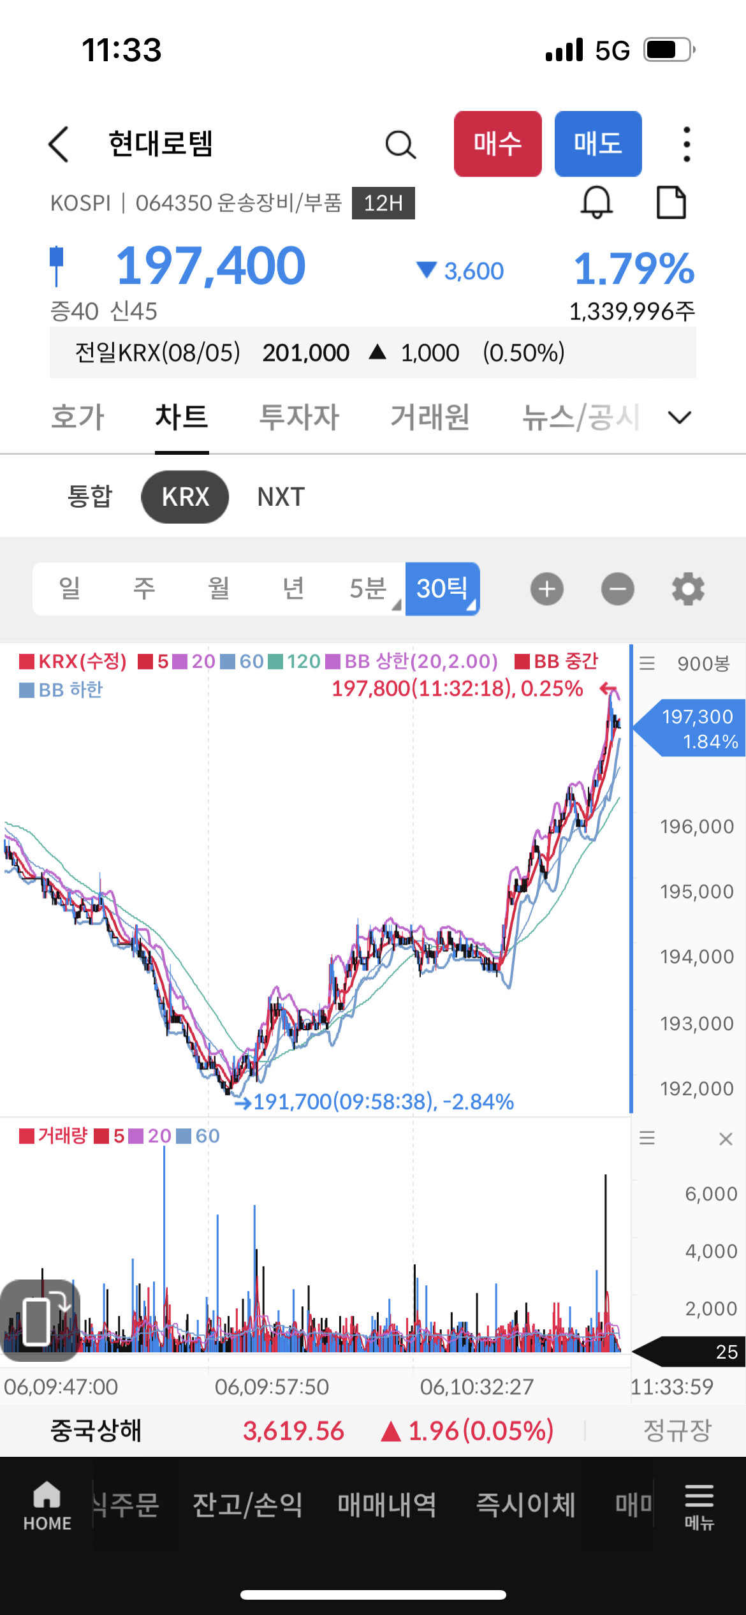The width and height of the screenshot is (746, 1615).
Task: Select the 통합 exchange option
Action: coord(90,497)
